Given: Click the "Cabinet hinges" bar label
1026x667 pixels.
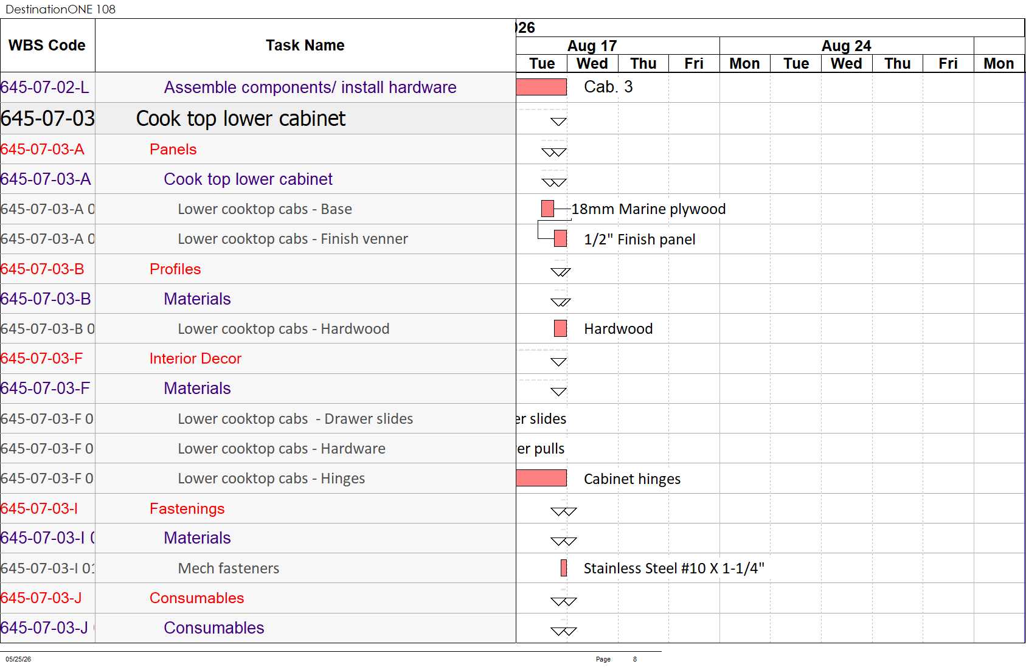Looking at the screenshot, I should [632, 479].
